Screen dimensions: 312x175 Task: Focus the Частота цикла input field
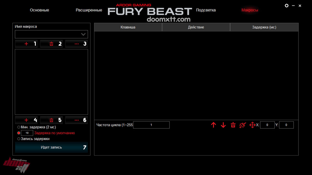[151, 125]
